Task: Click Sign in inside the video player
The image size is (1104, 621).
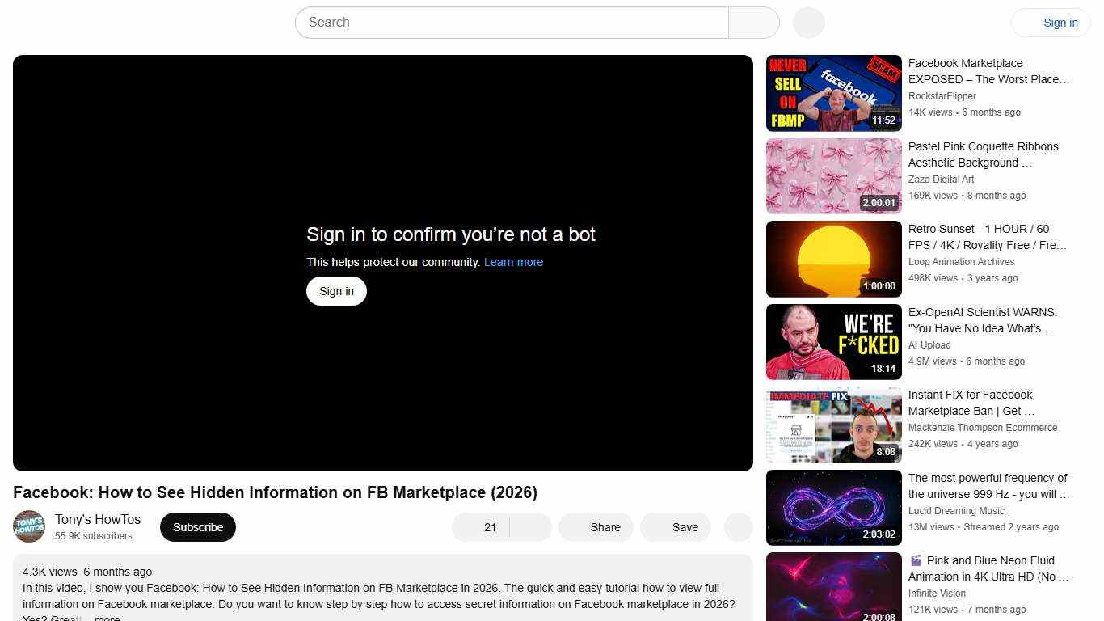Action: point(336,290)
